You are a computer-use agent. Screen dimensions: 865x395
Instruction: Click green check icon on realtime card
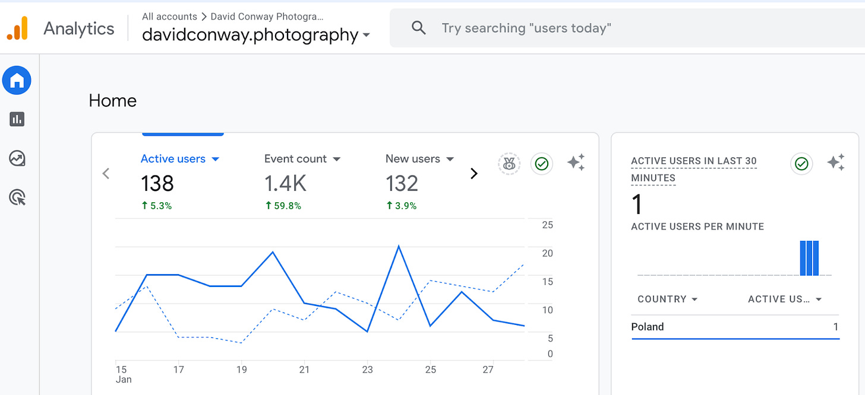(801, 164)
